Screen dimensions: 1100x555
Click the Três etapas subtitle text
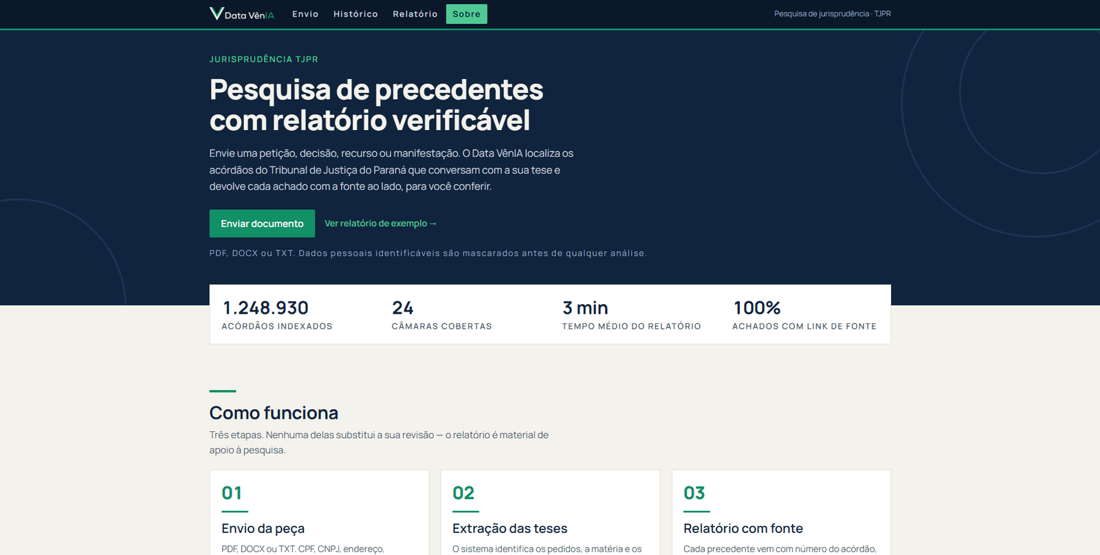pos(379,442)
